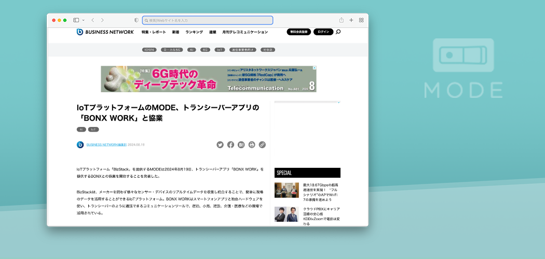
Task: Print the article using printer icon
Action: coord(252,145)
